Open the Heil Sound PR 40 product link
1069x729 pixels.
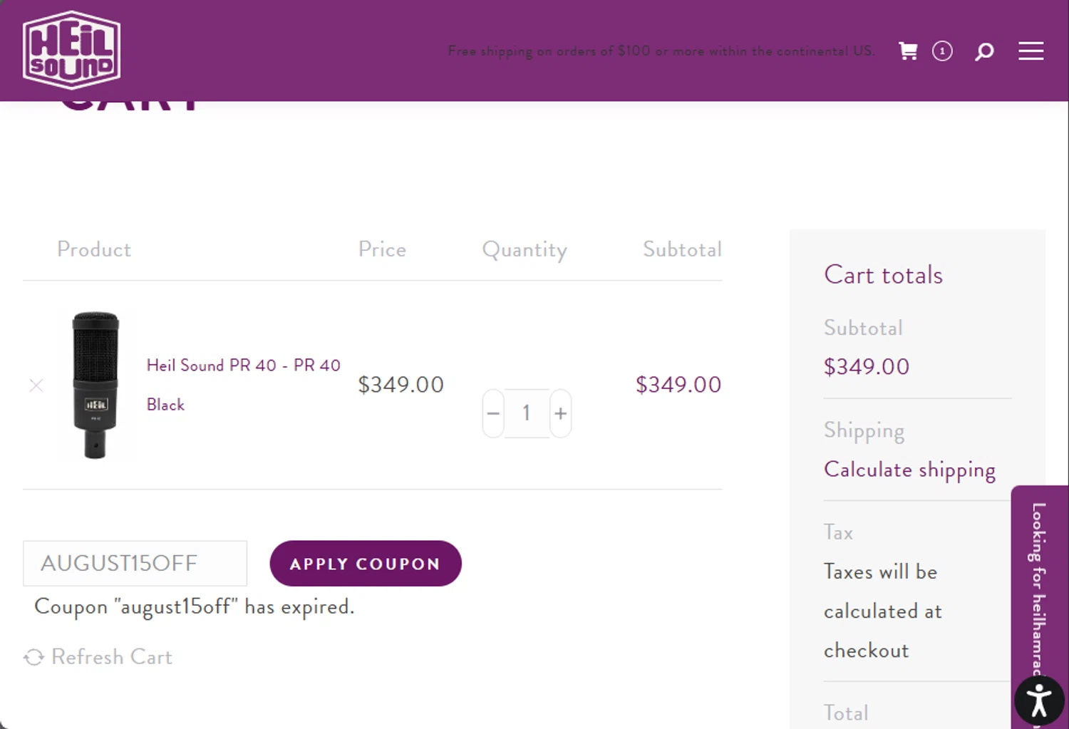pos(243,385)
